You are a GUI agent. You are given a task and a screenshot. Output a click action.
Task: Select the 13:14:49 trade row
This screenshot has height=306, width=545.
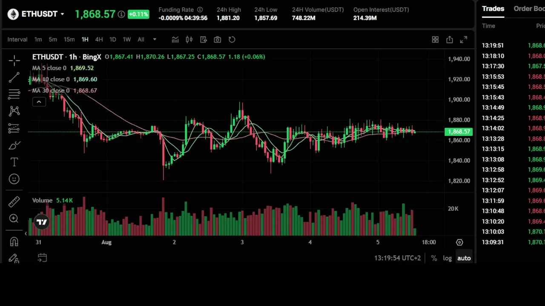(513, 108)
